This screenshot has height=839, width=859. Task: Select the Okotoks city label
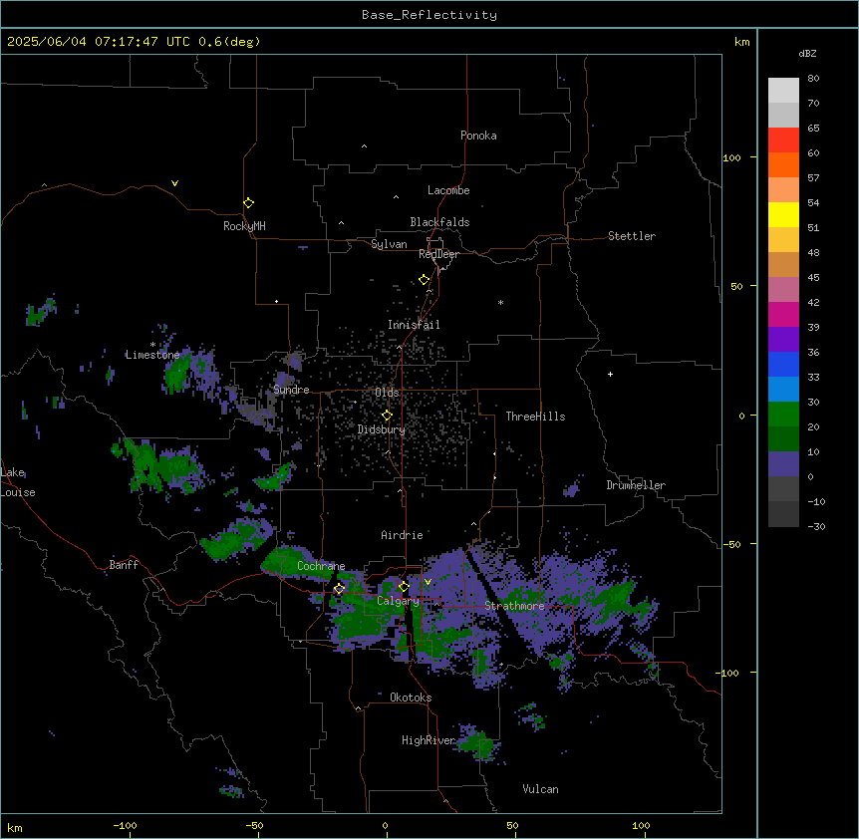coord(411,698)
